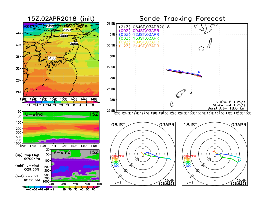Click the "VUP= 6.0 m/s" value
The width and height of the screenshot is (264, 204).
coord(231,102)
